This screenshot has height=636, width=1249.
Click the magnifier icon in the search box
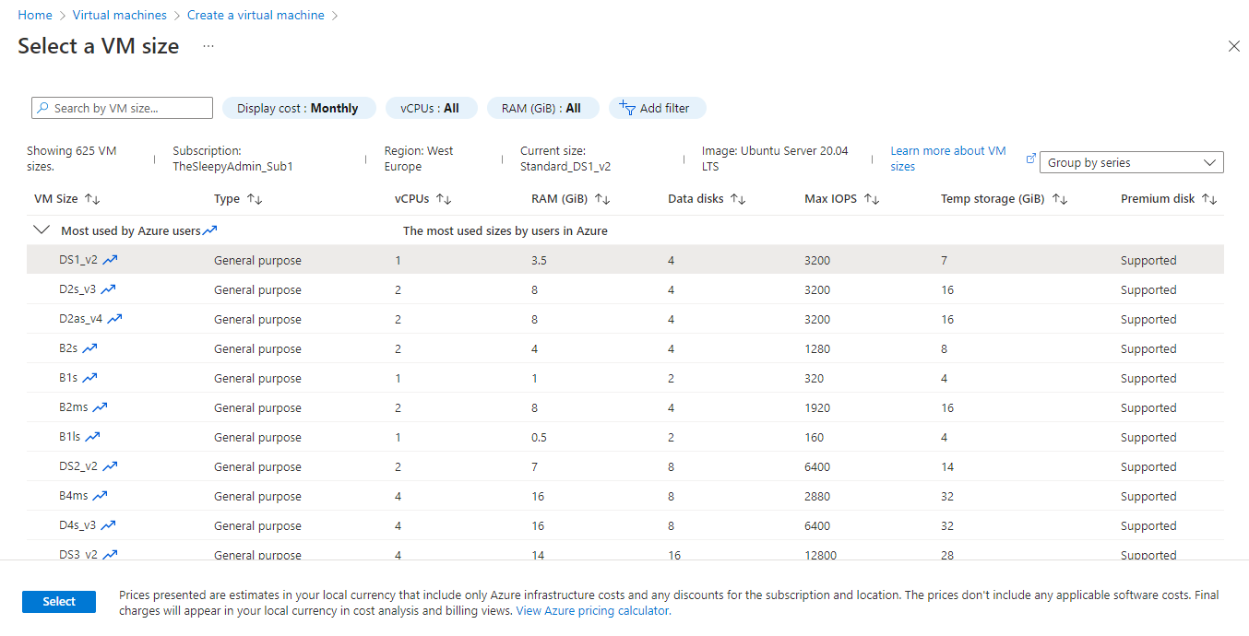42,108
